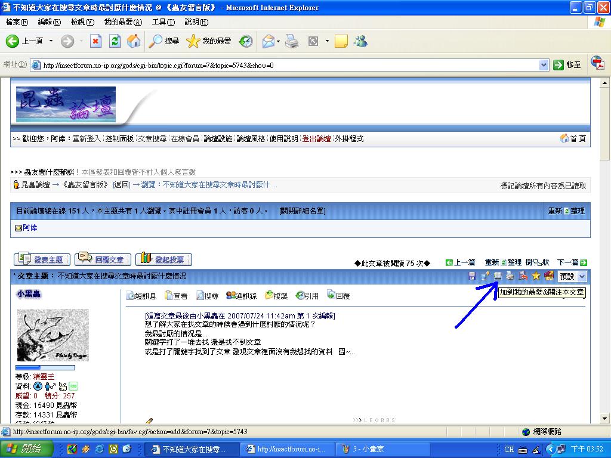Screen dimensions: 611x458
Task: Click the IE Stop button
Action: click(95, 41)
